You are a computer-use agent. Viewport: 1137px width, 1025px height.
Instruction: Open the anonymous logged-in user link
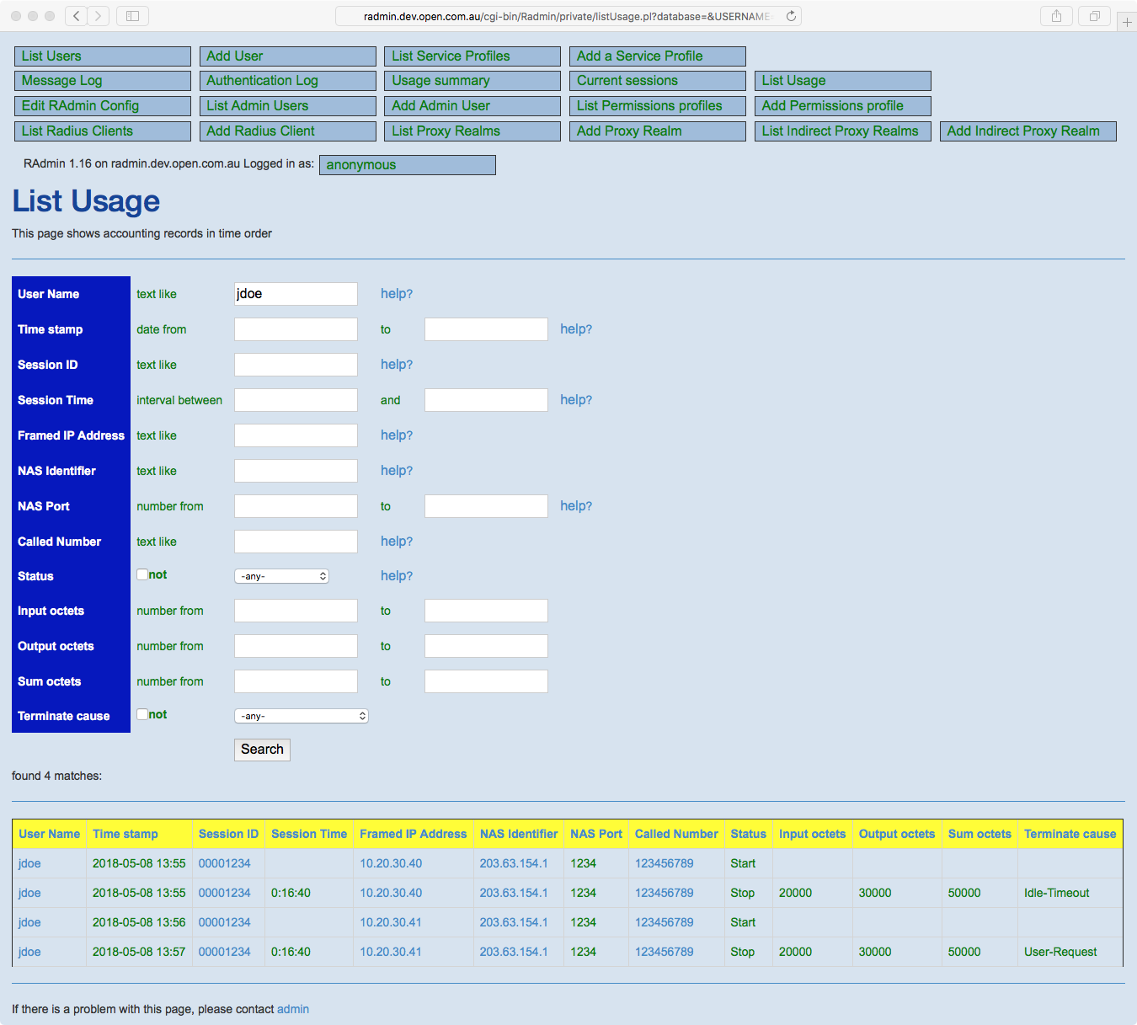(x=408, y=165)
